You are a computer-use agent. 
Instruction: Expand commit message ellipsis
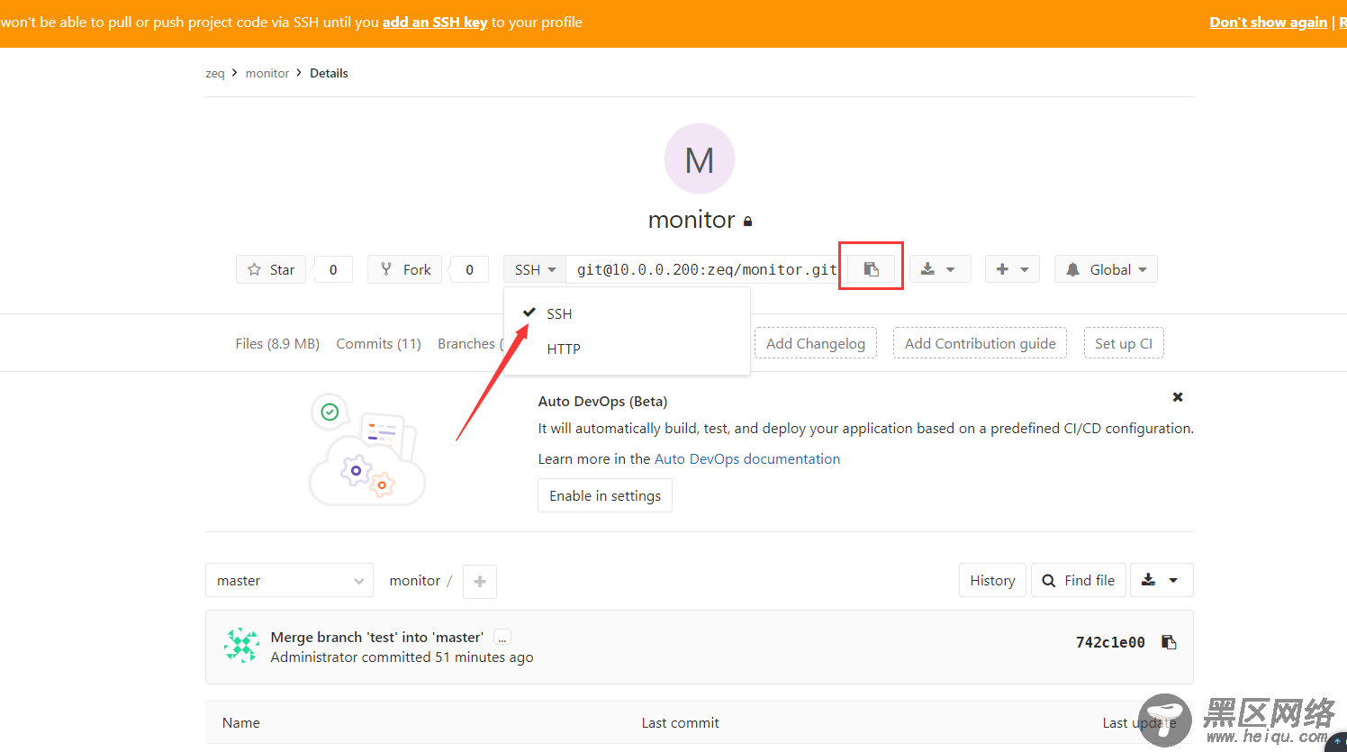pyautogui.click(x=502, y=638)
